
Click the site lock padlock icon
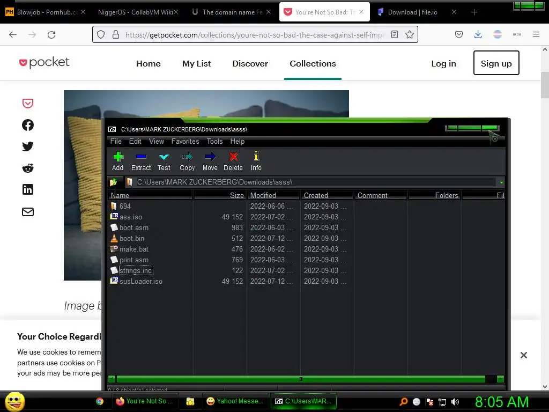pos(116,34)
